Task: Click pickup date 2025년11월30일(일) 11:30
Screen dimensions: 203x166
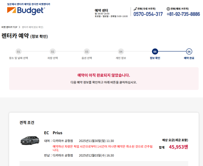Action: (96, 141)
